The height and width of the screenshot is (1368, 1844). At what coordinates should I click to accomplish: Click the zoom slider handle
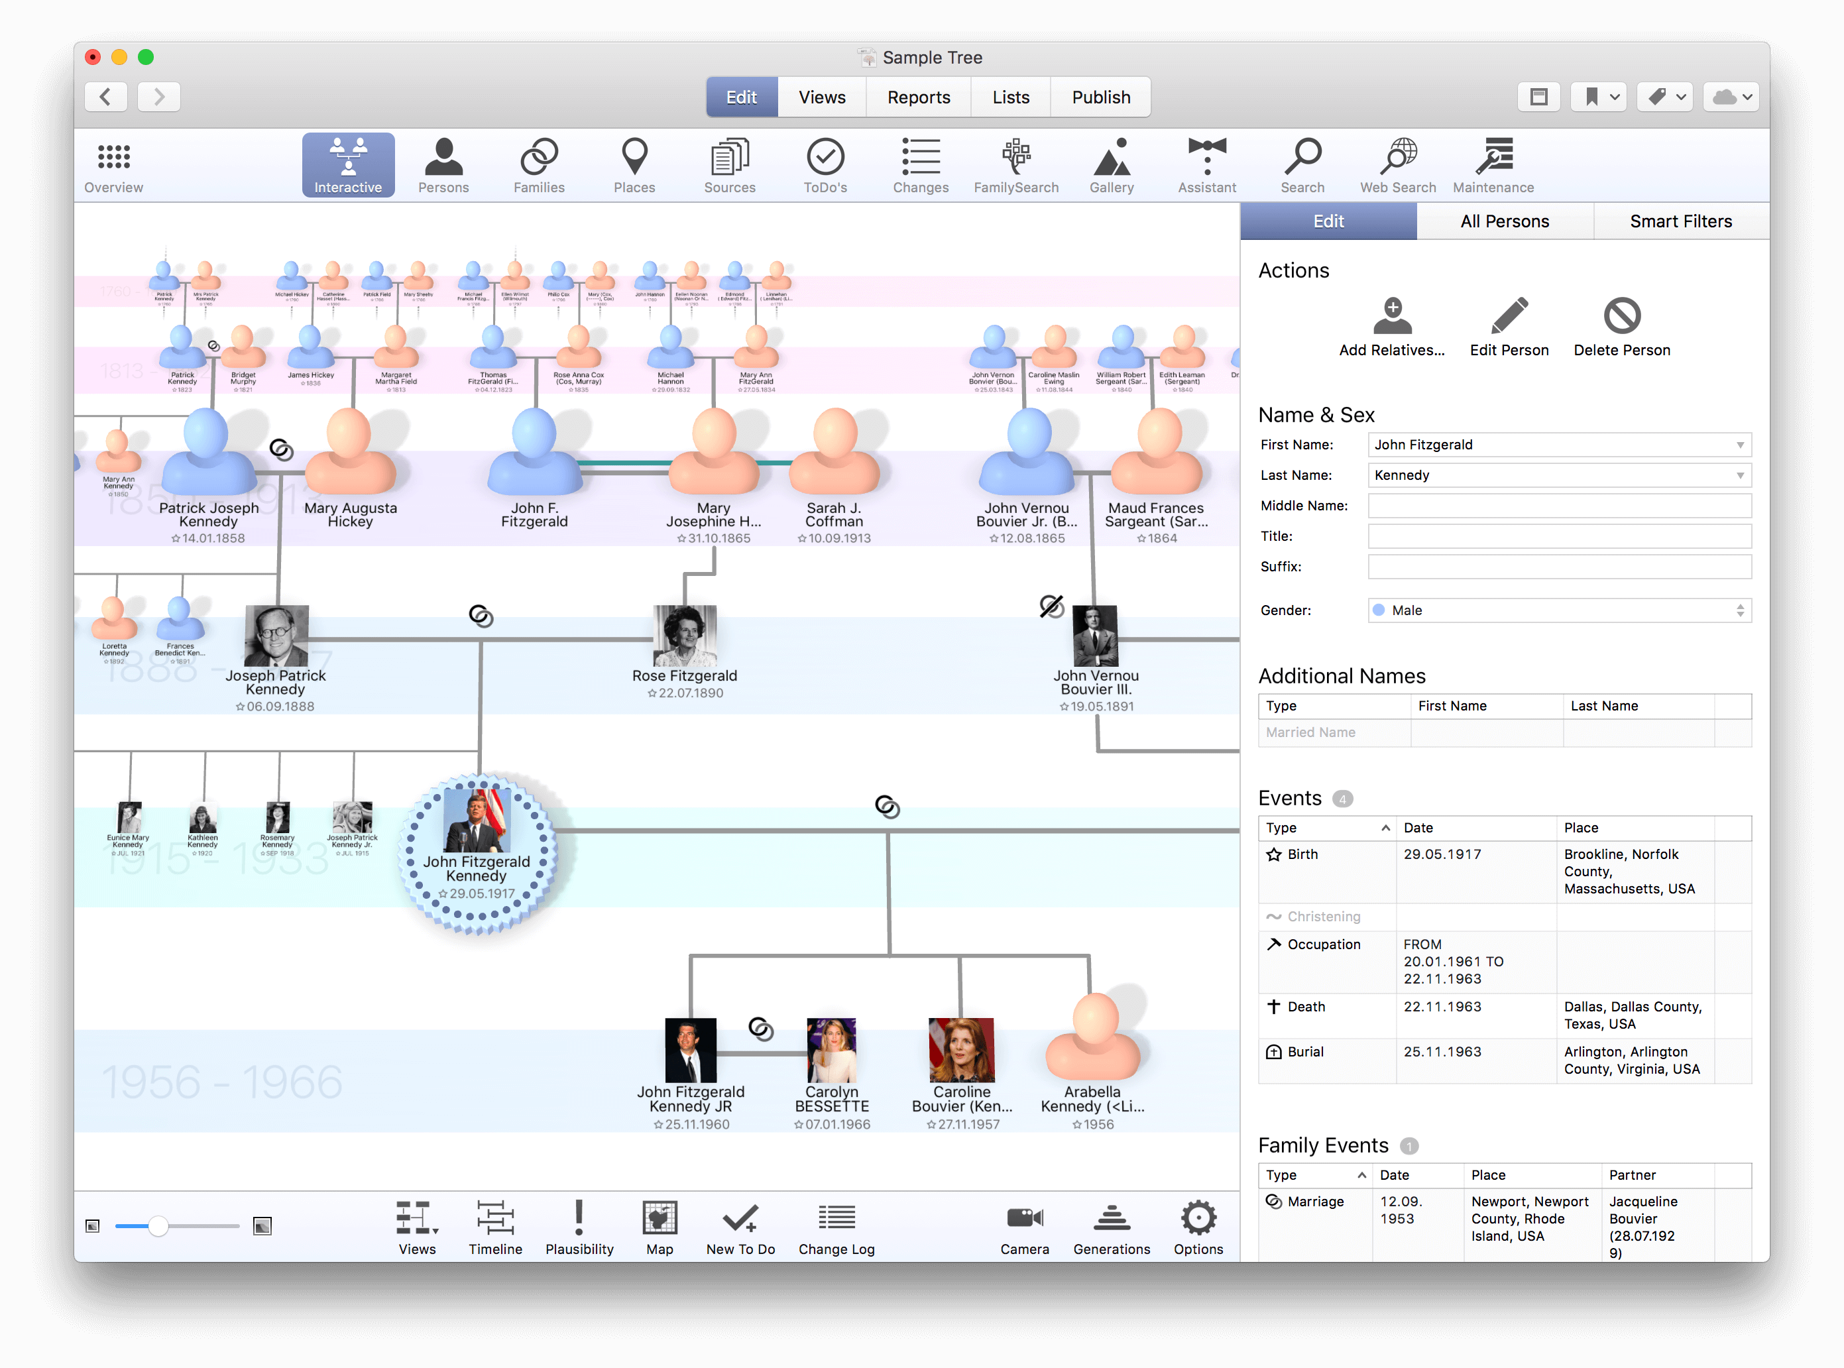[158, 1225]
